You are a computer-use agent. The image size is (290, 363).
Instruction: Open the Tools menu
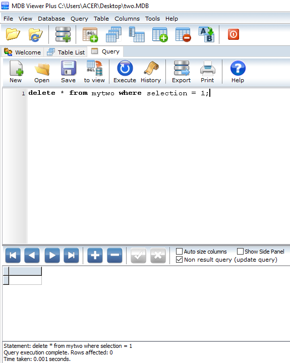(152, 19)
